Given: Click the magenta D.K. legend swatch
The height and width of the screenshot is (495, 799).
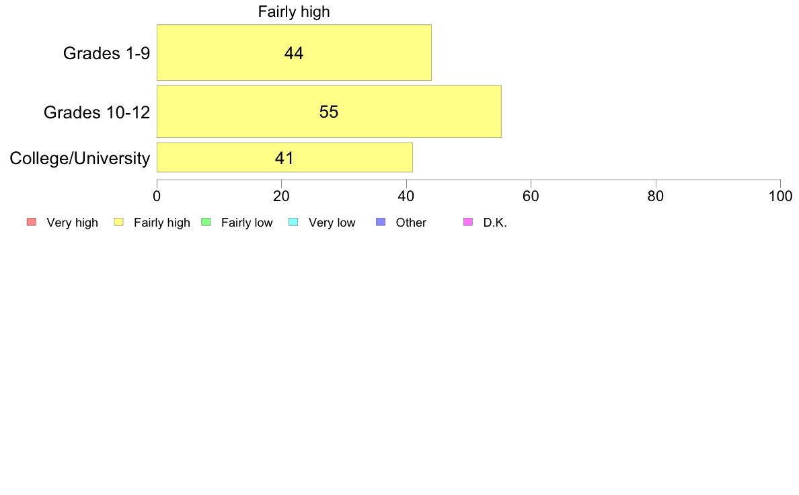Looking at the screenshot, I should (468, 222).
